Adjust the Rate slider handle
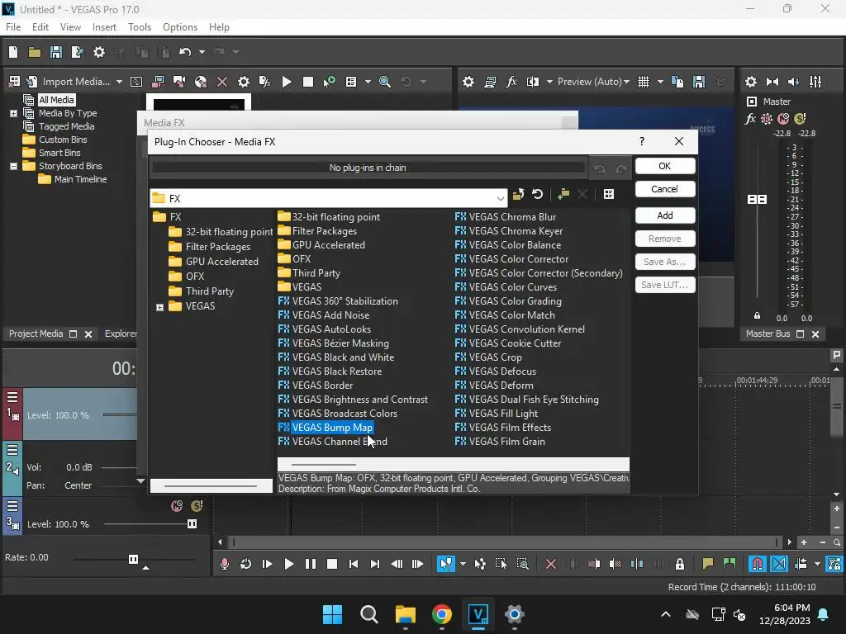This screenshot has height=634, width=846. pyautogui.click(x=133, y=559)
